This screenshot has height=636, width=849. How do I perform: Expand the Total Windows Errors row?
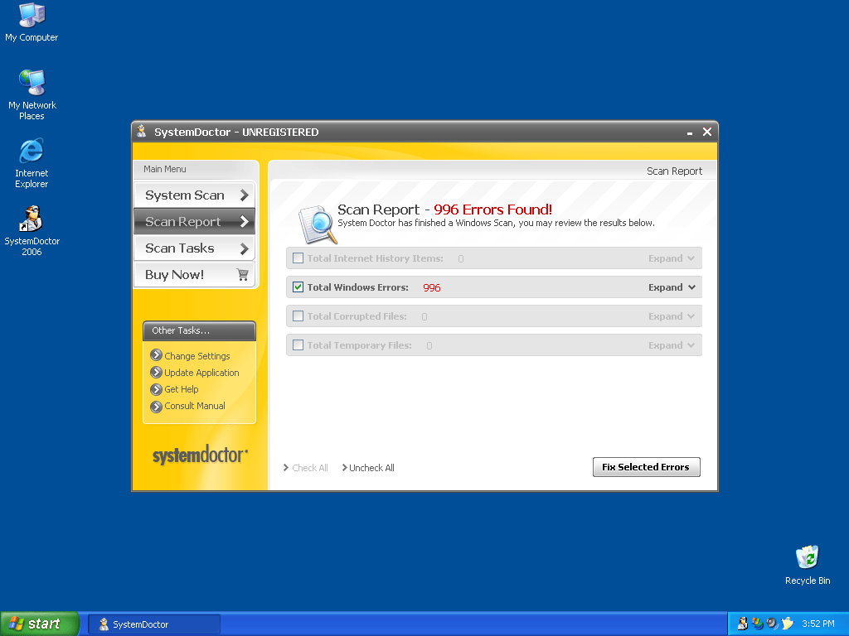click(x=671, y=287)
